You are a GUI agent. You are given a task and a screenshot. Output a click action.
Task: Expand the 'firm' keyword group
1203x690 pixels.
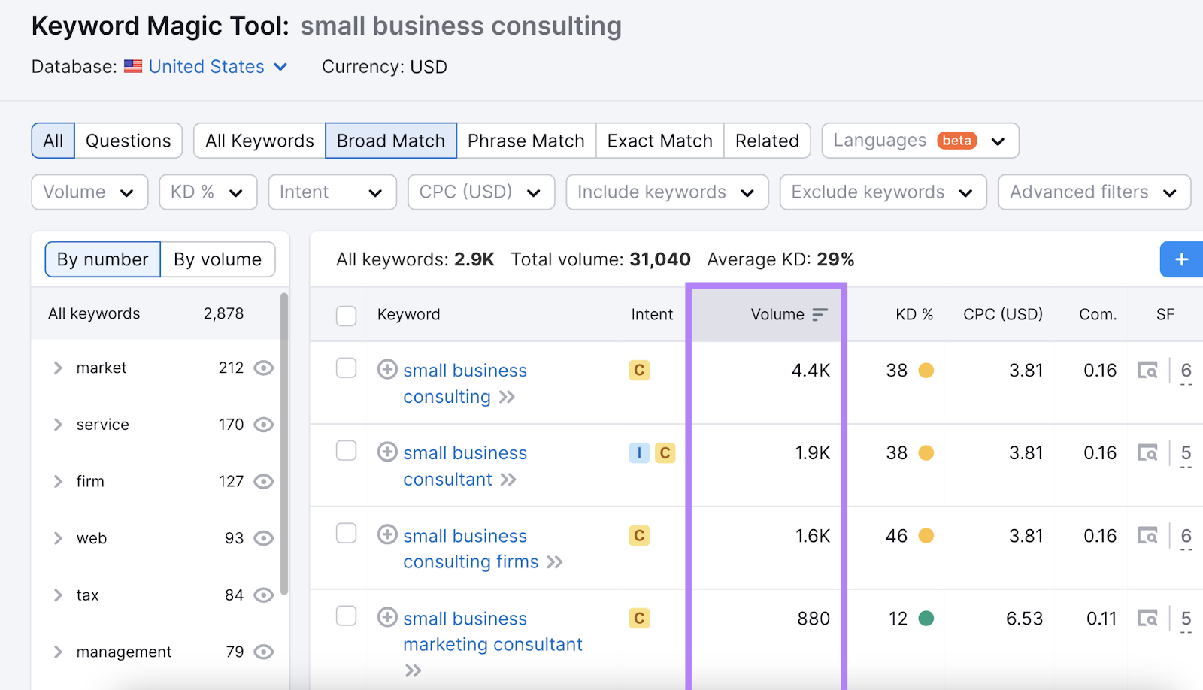(58, 481)
